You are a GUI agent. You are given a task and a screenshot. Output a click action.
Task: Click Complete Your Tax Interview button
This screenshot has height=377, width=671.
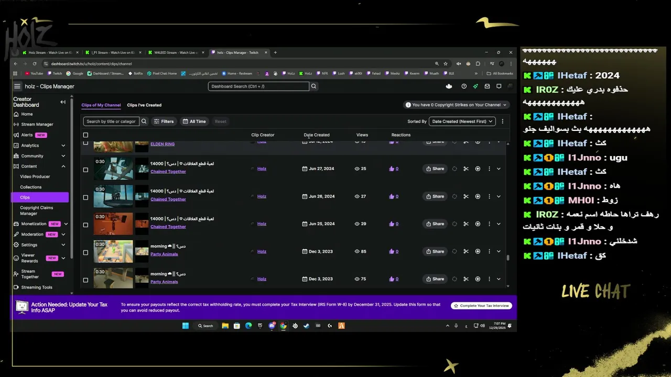pyautogui.click(x=481, y=306)
